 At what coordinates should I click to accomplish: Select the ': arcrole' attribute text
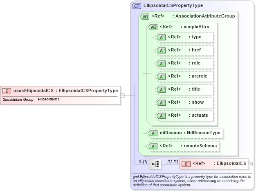(x=198, y=76)
